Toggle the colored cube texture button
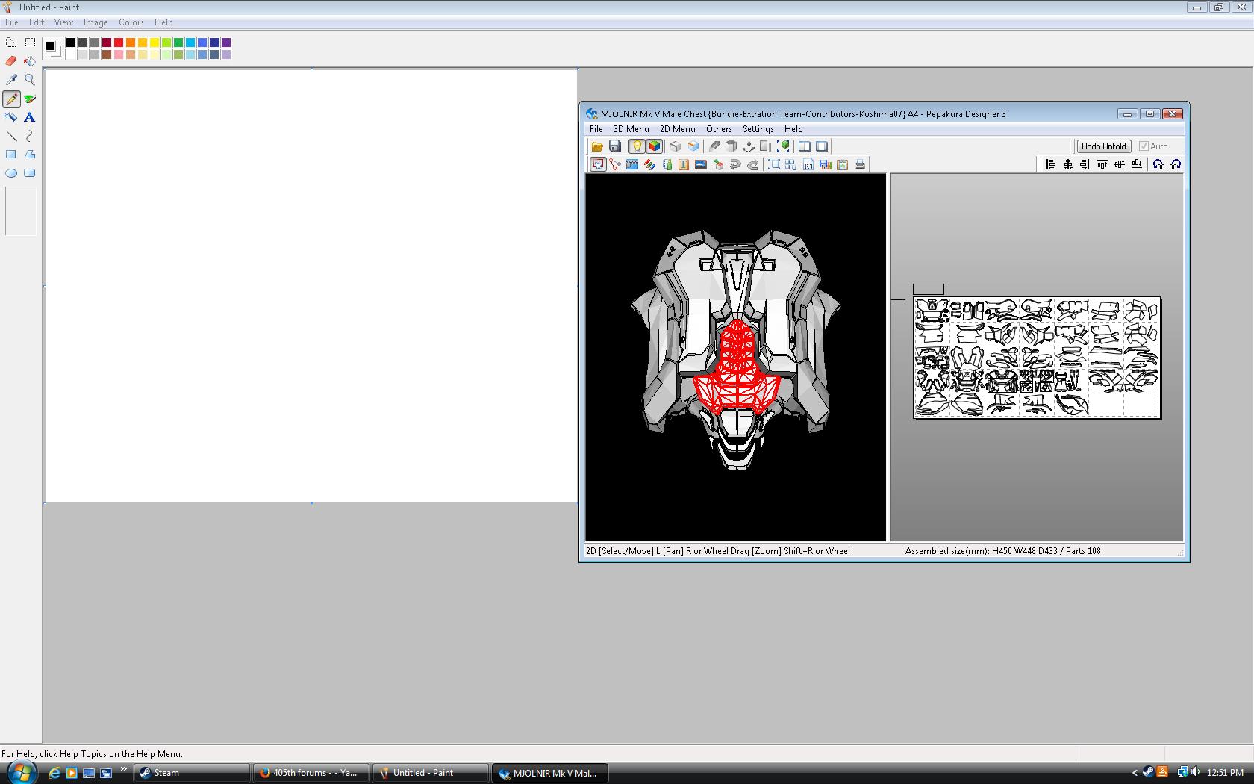Screen dimensions: 1254x784 [655, 146]
